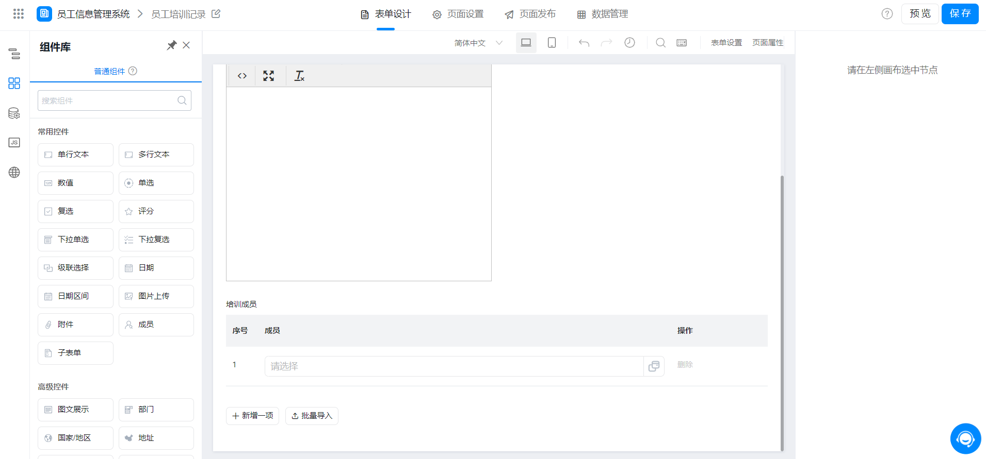Click the 保存 button

[960, 14]
